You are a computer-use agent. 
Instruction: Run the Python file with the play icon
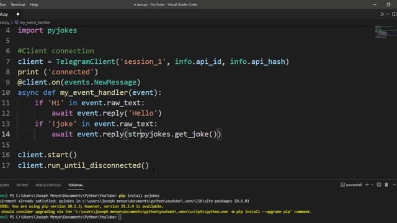tap(382, 14)
